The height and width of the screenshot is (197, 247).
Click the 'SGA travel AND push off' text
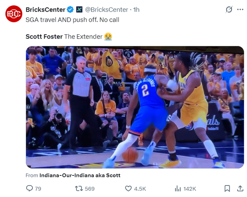click(x=72, y=19)
